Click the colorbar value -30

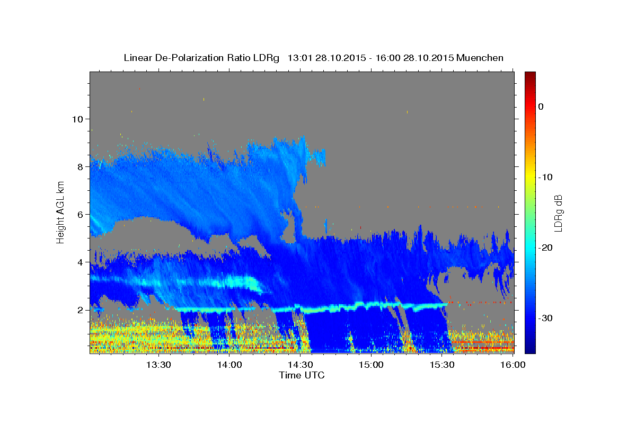(545, 318)
